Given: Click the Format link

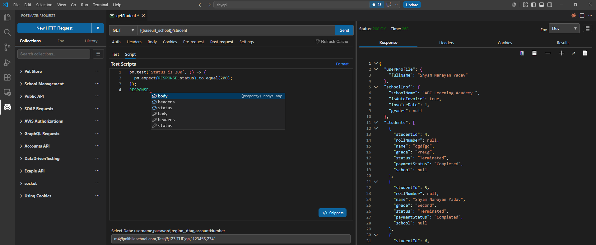Looking at the screenshot, I should pos(342,64).
